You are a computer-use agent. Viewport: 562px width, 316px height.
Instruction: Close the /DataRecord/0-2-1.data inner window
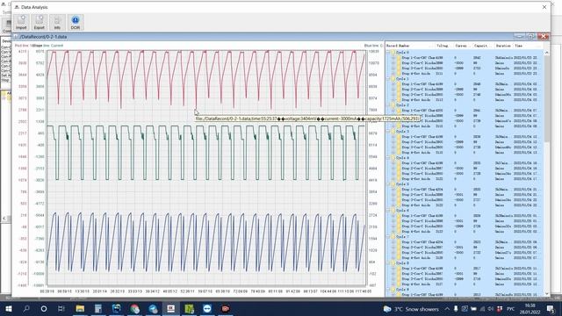543,36
